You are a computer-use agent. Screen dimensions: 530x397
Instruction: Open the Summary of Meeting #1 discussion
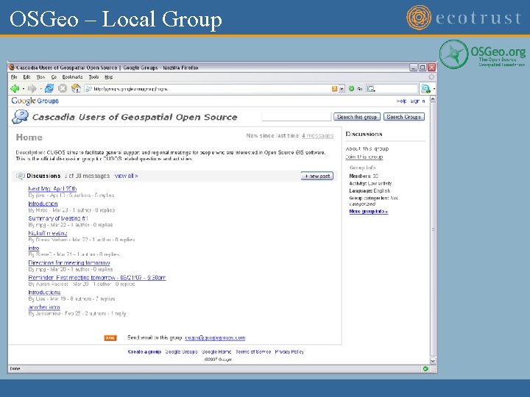(x=58, y=218)
